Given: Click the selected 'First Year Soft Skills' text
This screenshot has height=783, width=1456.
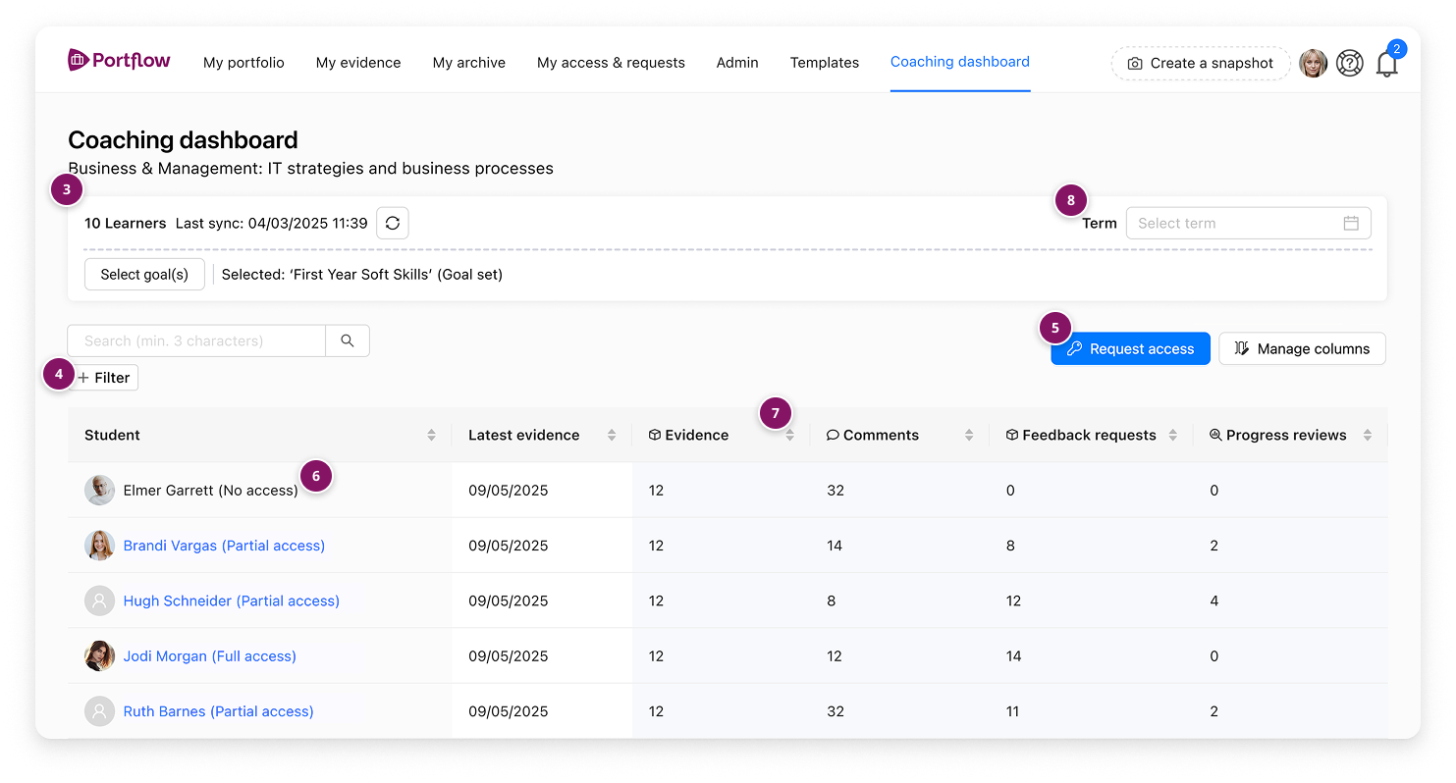Looking at the screenshot, I should coord(362,274).
